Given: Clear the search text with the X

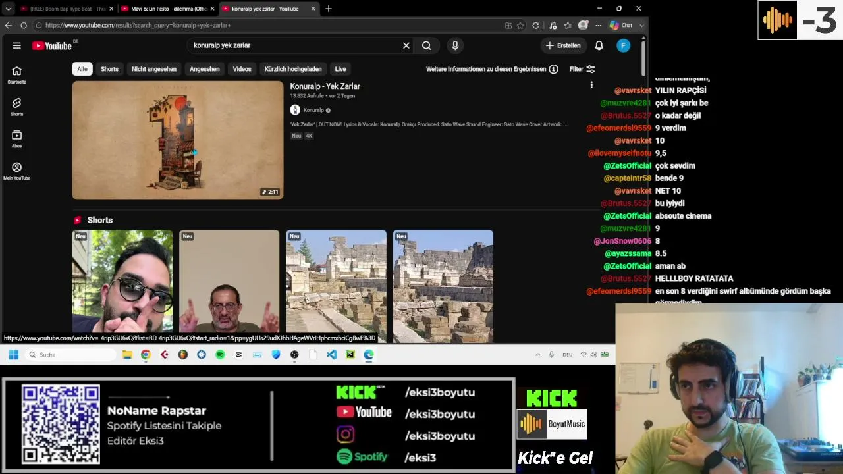Looking at the screenshot, I should pyautogui.click(x=406, y=45).
